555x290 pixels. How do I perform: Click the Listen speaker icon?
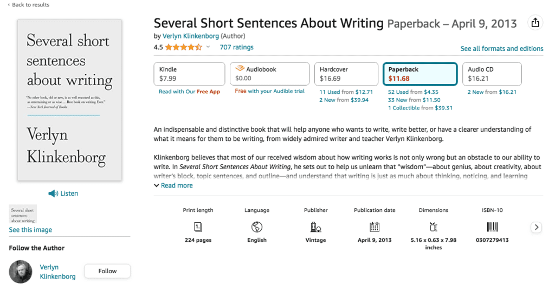pyautogui.click(x=53, y=194)
